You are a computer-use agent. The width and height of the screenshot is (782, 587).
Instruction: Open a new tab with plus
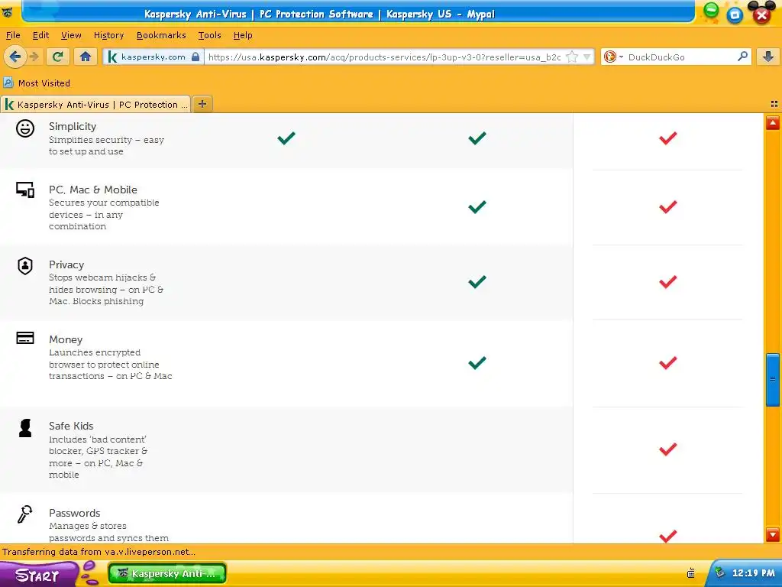(x=202, y=104)
